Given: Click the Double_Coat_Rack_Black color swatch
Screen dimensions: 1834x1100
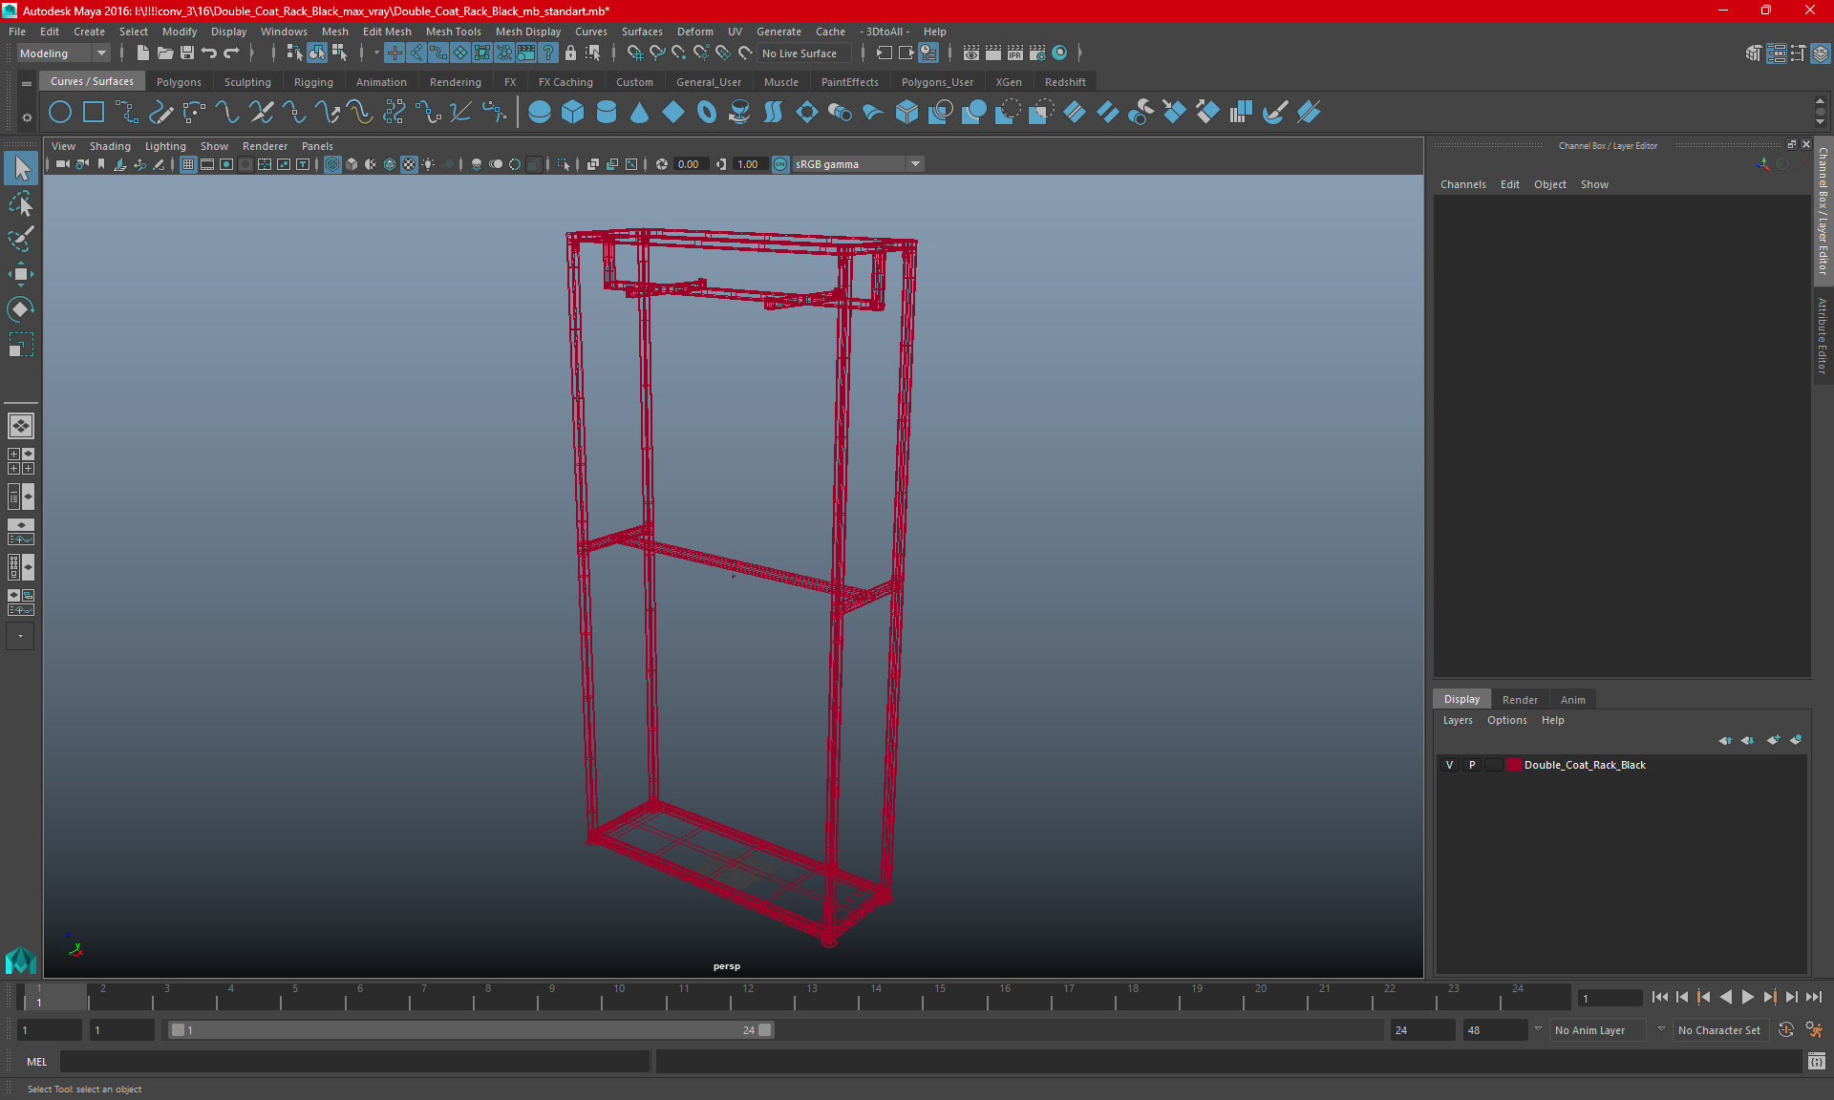Looking at the screenshot, I should [x=1512, y=765].
